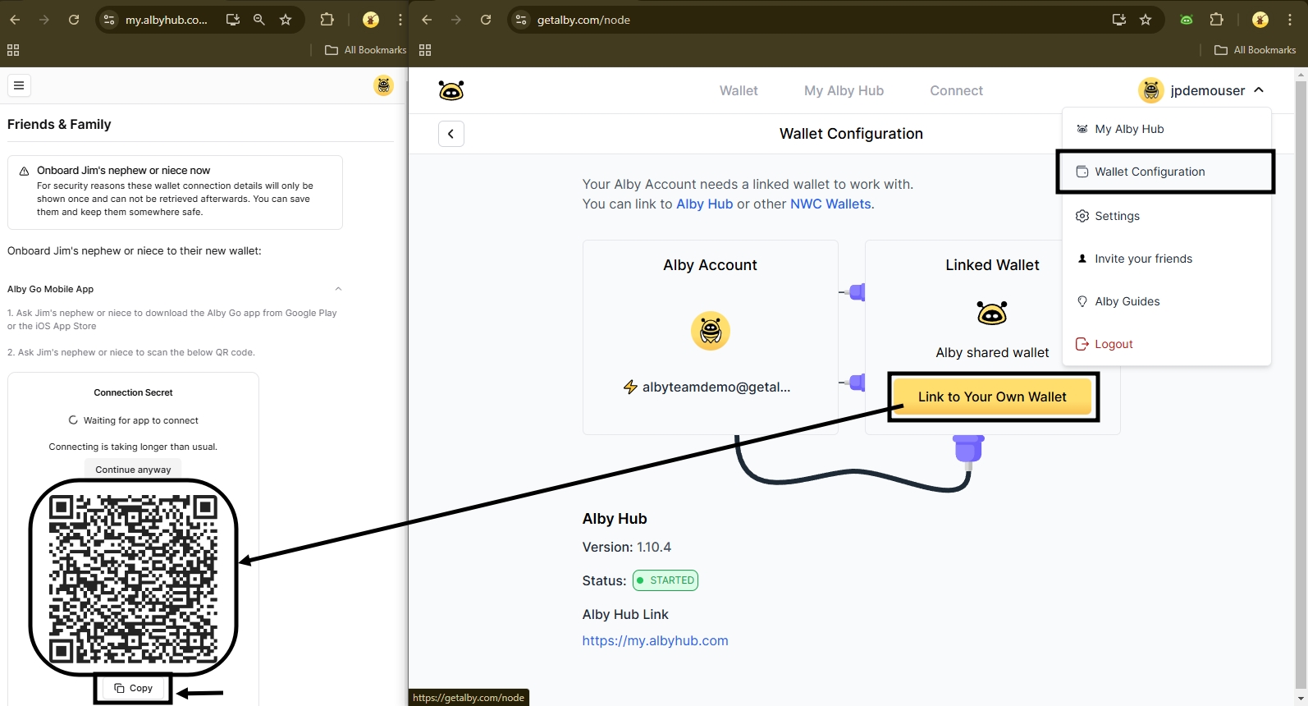The width and height of the screenshot is (1308, 706).
Task: Reload the getalby.com/node page
Action: tap(486, 20)
